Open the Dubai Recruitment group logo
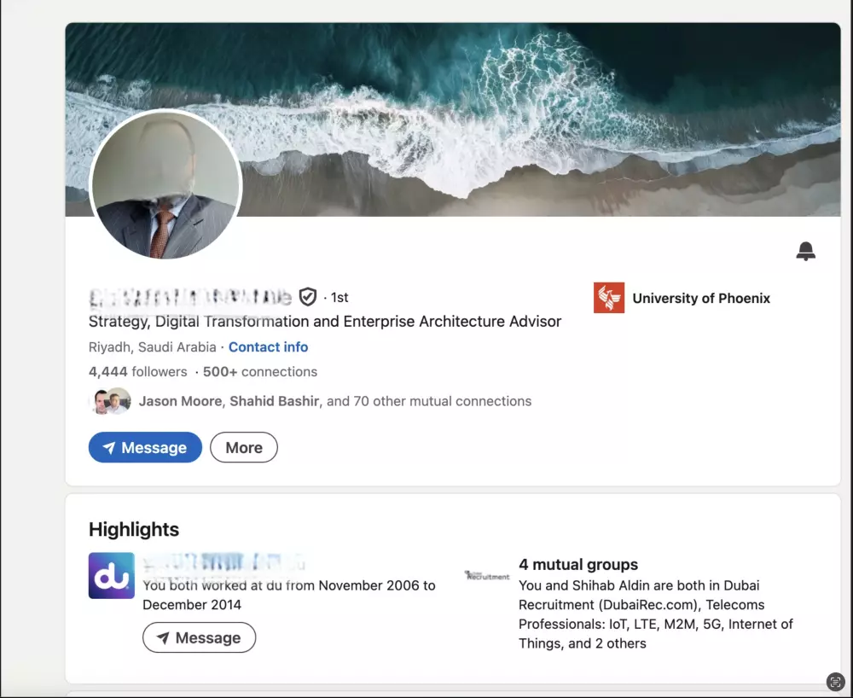Viewport: 853px width, 698px height. pyautogui.click(x=486, y=576)
